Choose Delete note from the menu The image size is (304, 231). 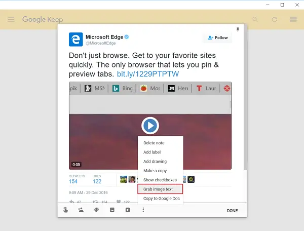[x=160, y=143]
